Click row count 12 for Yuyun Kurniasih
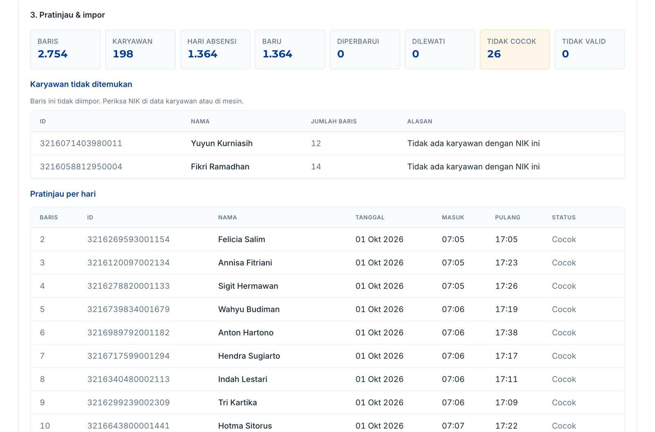Screen dimensions: 655x432 [316, 143]
